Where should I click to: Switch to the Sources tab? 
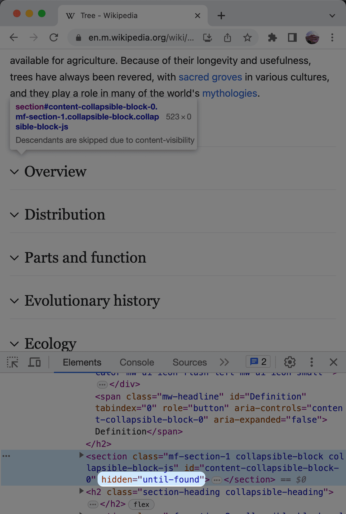pos(190,362)
